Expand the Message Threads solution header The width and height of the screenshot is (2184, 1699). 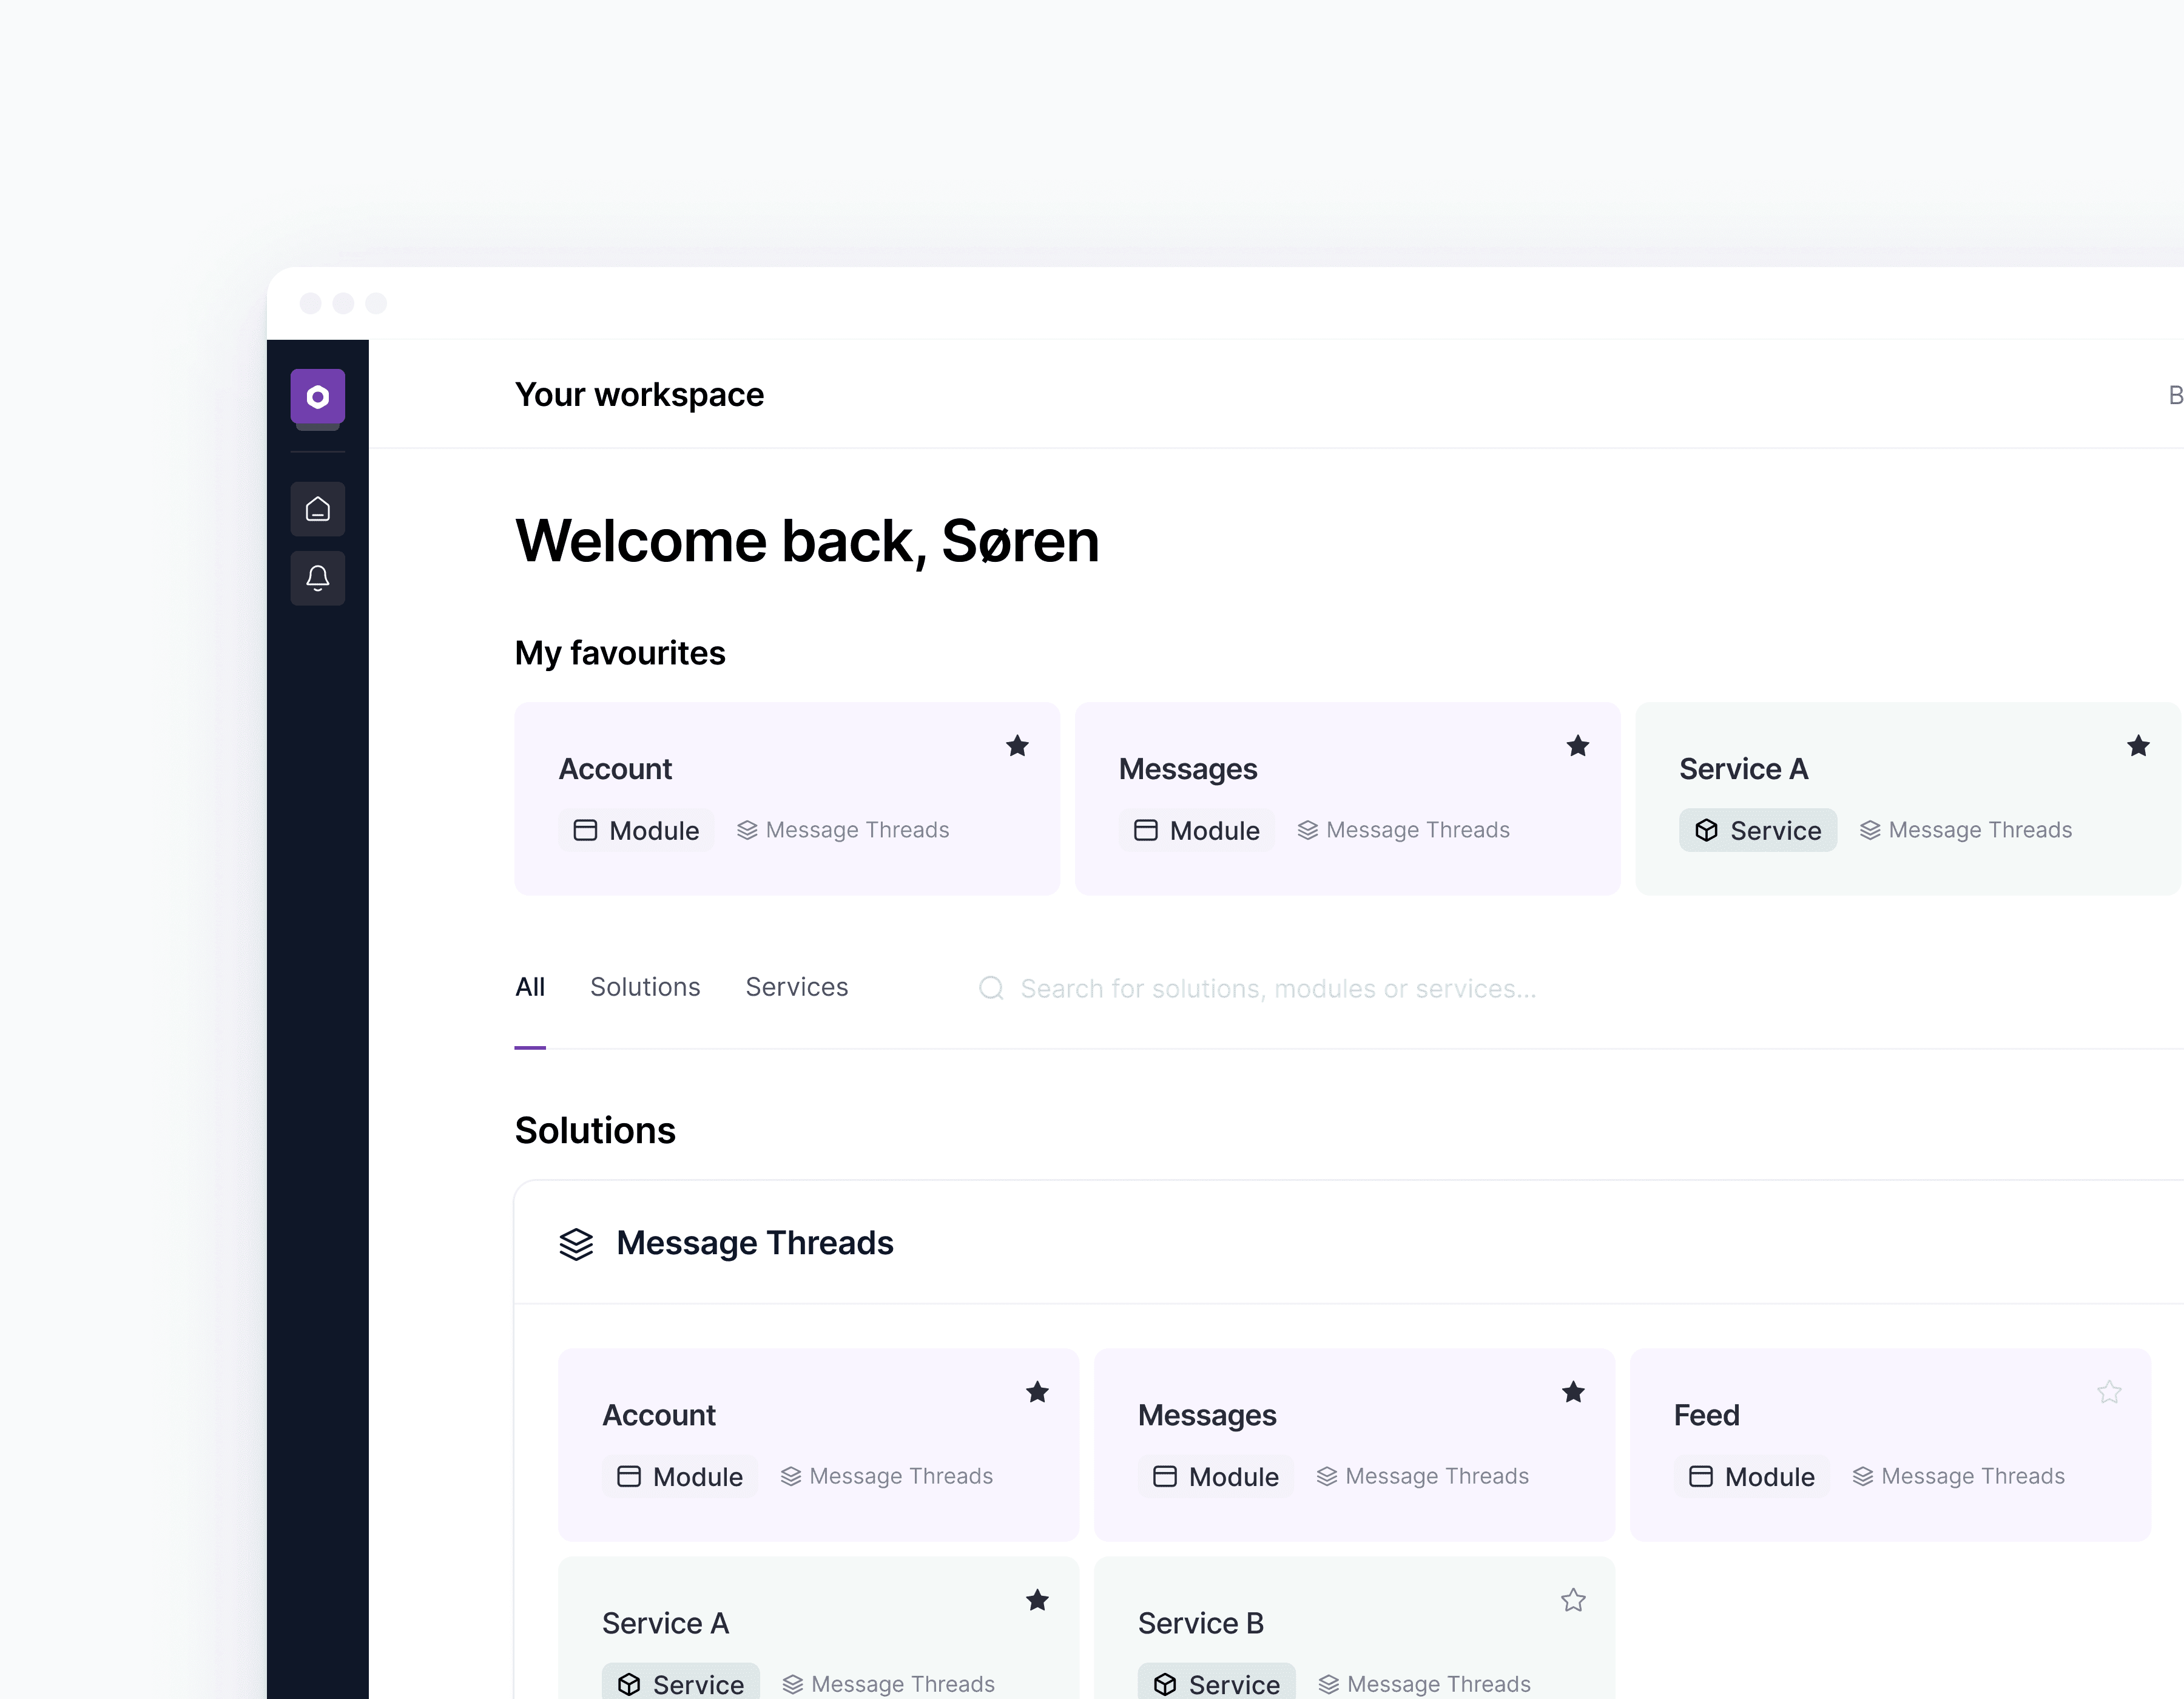[754, 1243]
